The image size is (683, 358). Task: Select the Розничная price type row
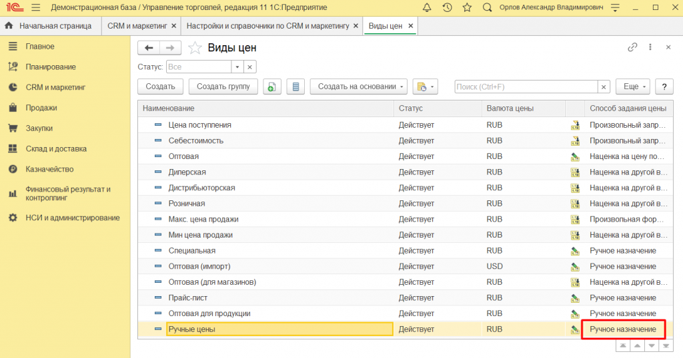187,204
